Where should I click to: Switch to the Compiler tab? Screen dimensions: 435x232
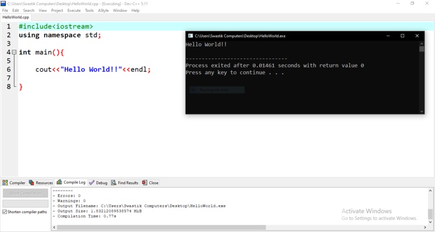coord(14,183)
